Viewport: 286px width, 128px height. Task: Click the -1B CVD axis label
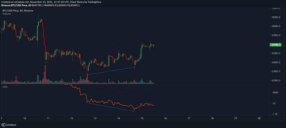pyautogui.click(x=273, y=103)
